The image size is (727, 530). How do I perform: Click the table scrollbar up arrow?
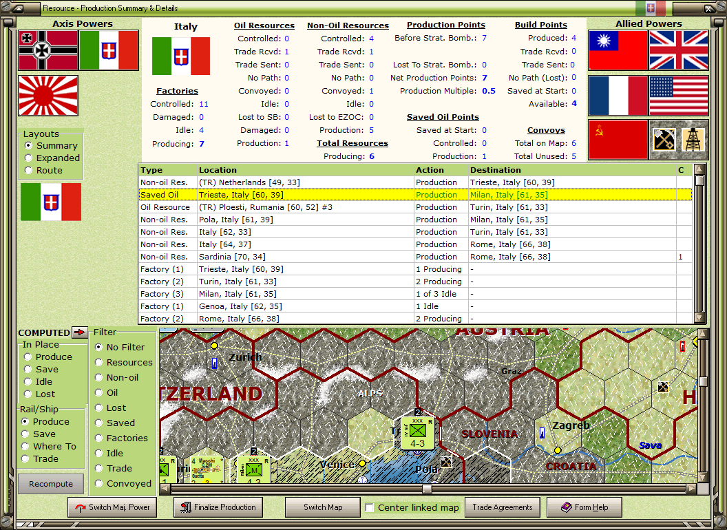tap(699, 169)
